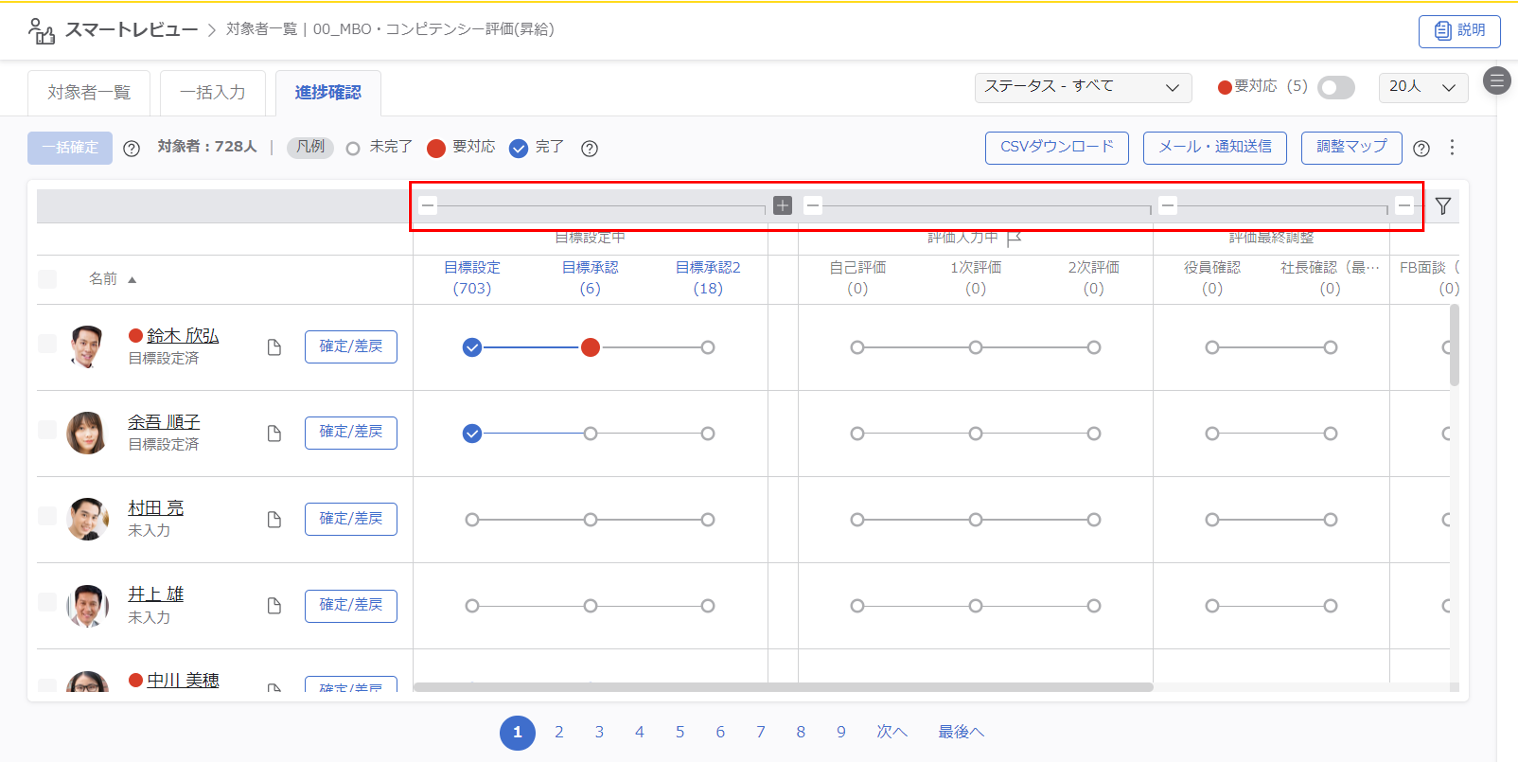Click the flag icon next to 評価入力中
The height and width of the screenshot is (762, 1518).
(x=1014, y=238)
